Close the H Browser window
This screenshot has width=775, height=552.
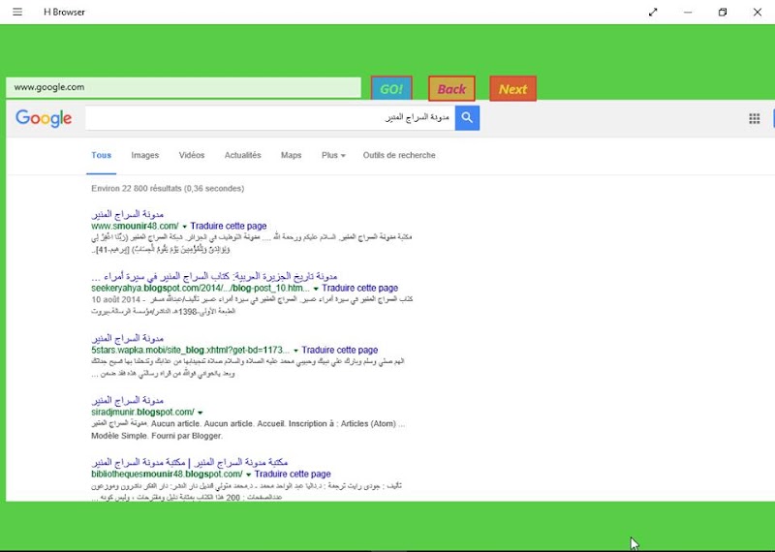(x=758, y=13)
